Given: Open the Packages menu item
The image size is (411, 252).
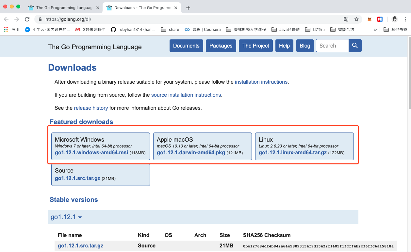Looking at the screenshot, I should (x=221, y=46).
